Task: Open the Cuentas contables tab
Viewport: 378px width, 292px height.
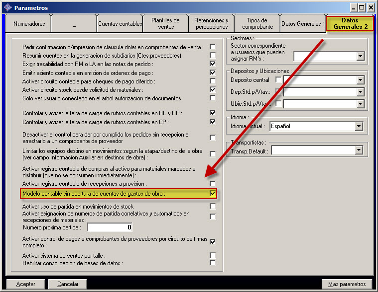Action: point(120,24)
